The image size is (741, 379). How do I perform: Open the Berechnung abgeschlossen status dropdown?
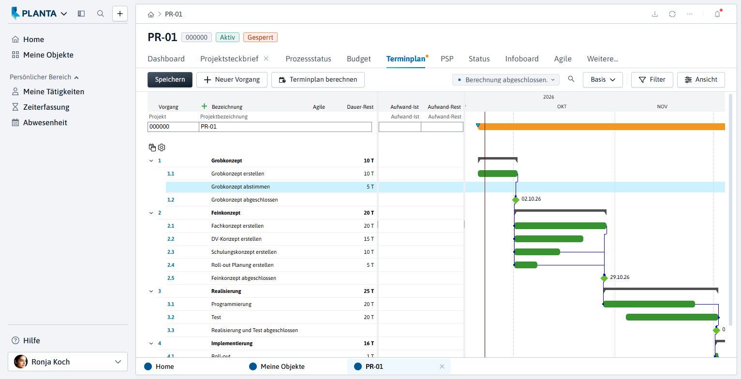[x=506, y=80]
